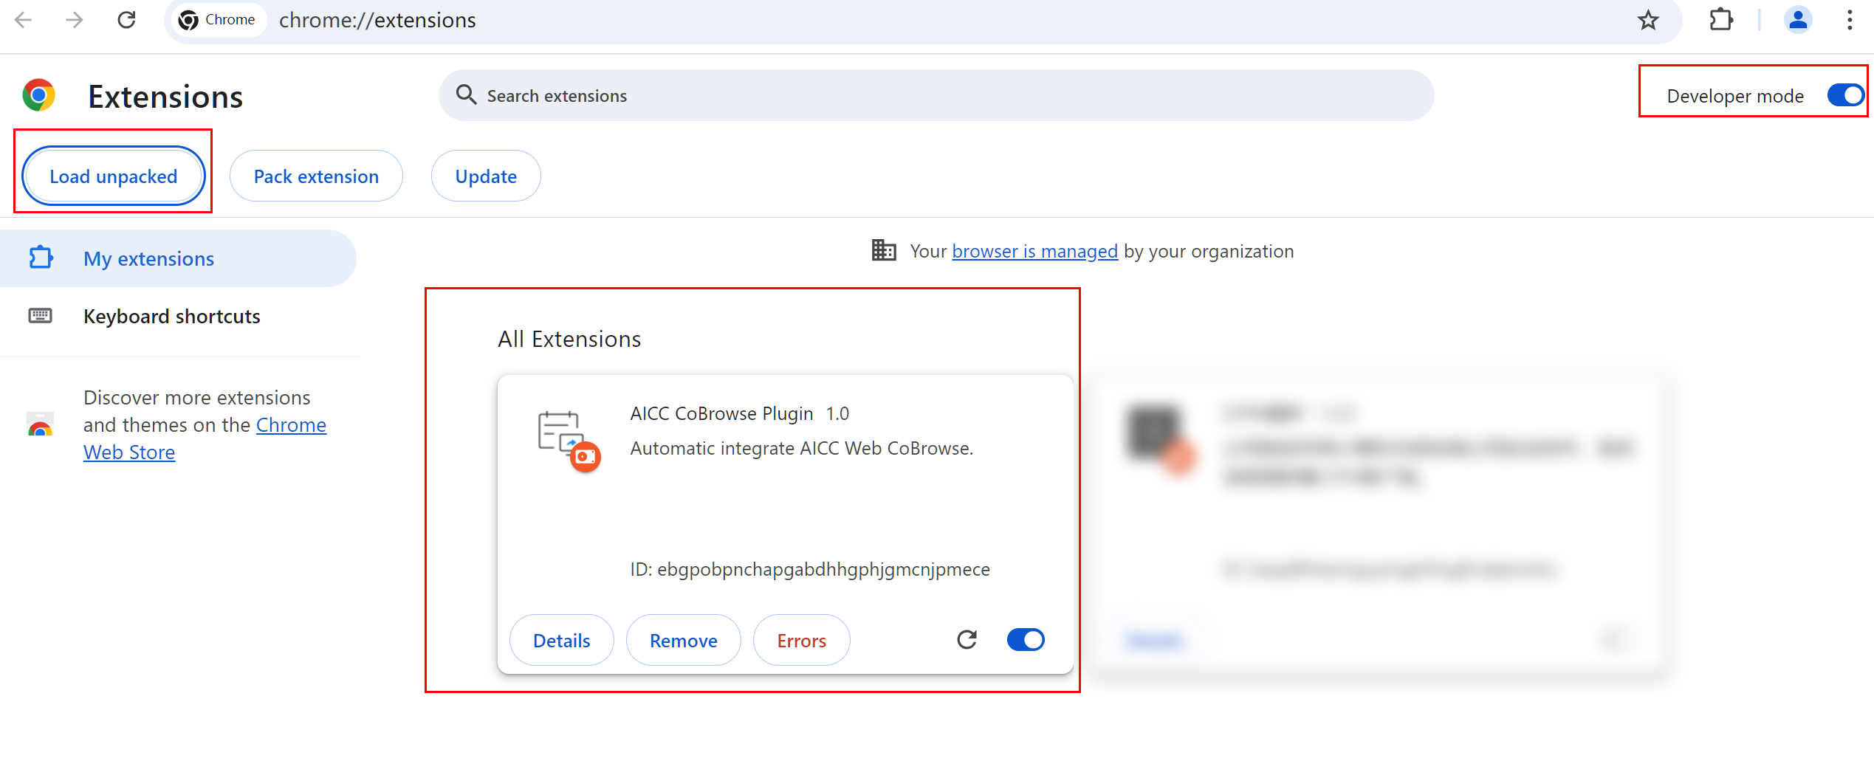The width and height of the screenshot is (1874, 775).
Task: View Errors for AICC CoBrowse Plugin
Action: [x=801, y=640]
